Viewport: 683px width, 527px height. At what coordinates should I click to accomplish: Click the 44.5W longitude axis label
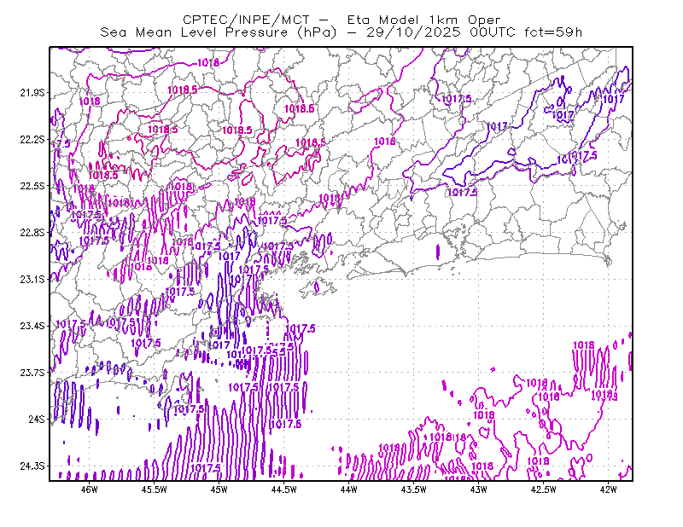[284, 489]
